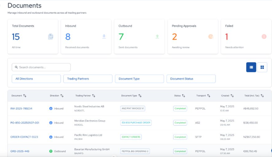
Task: Sort by Document column arrows icon
Action: pos(25,95)
